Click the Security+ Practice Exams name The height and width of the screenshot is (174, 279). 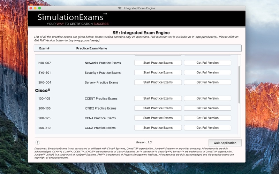tap(103, 73)
